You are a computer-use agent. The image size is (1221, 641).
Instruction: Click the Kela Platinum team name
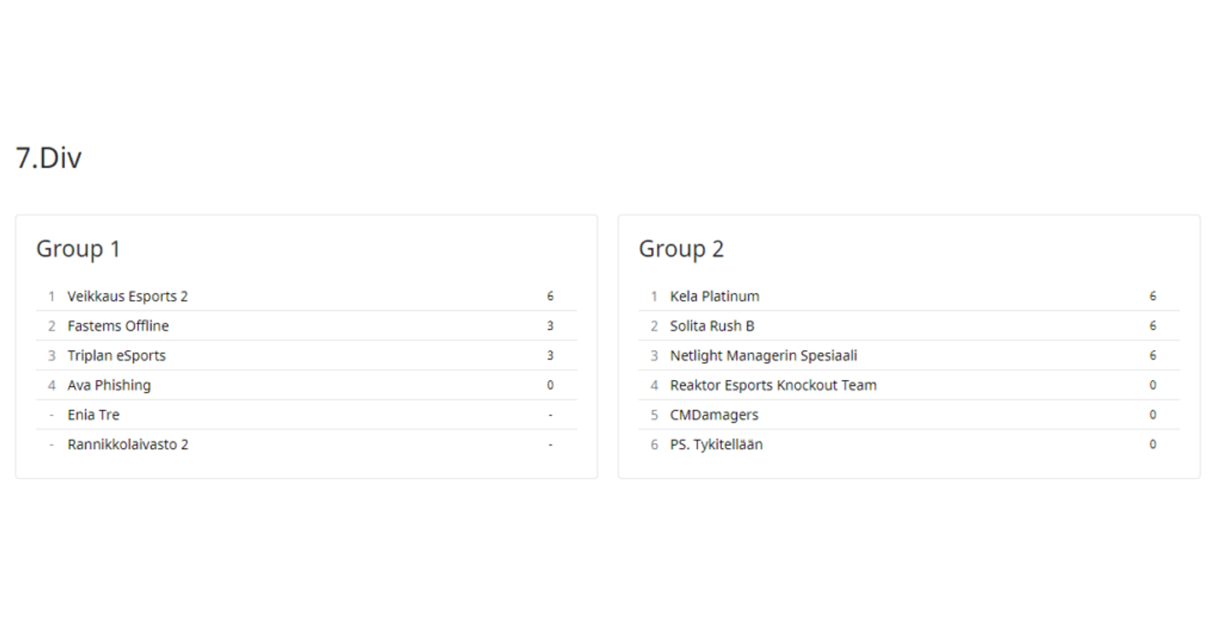714,296
